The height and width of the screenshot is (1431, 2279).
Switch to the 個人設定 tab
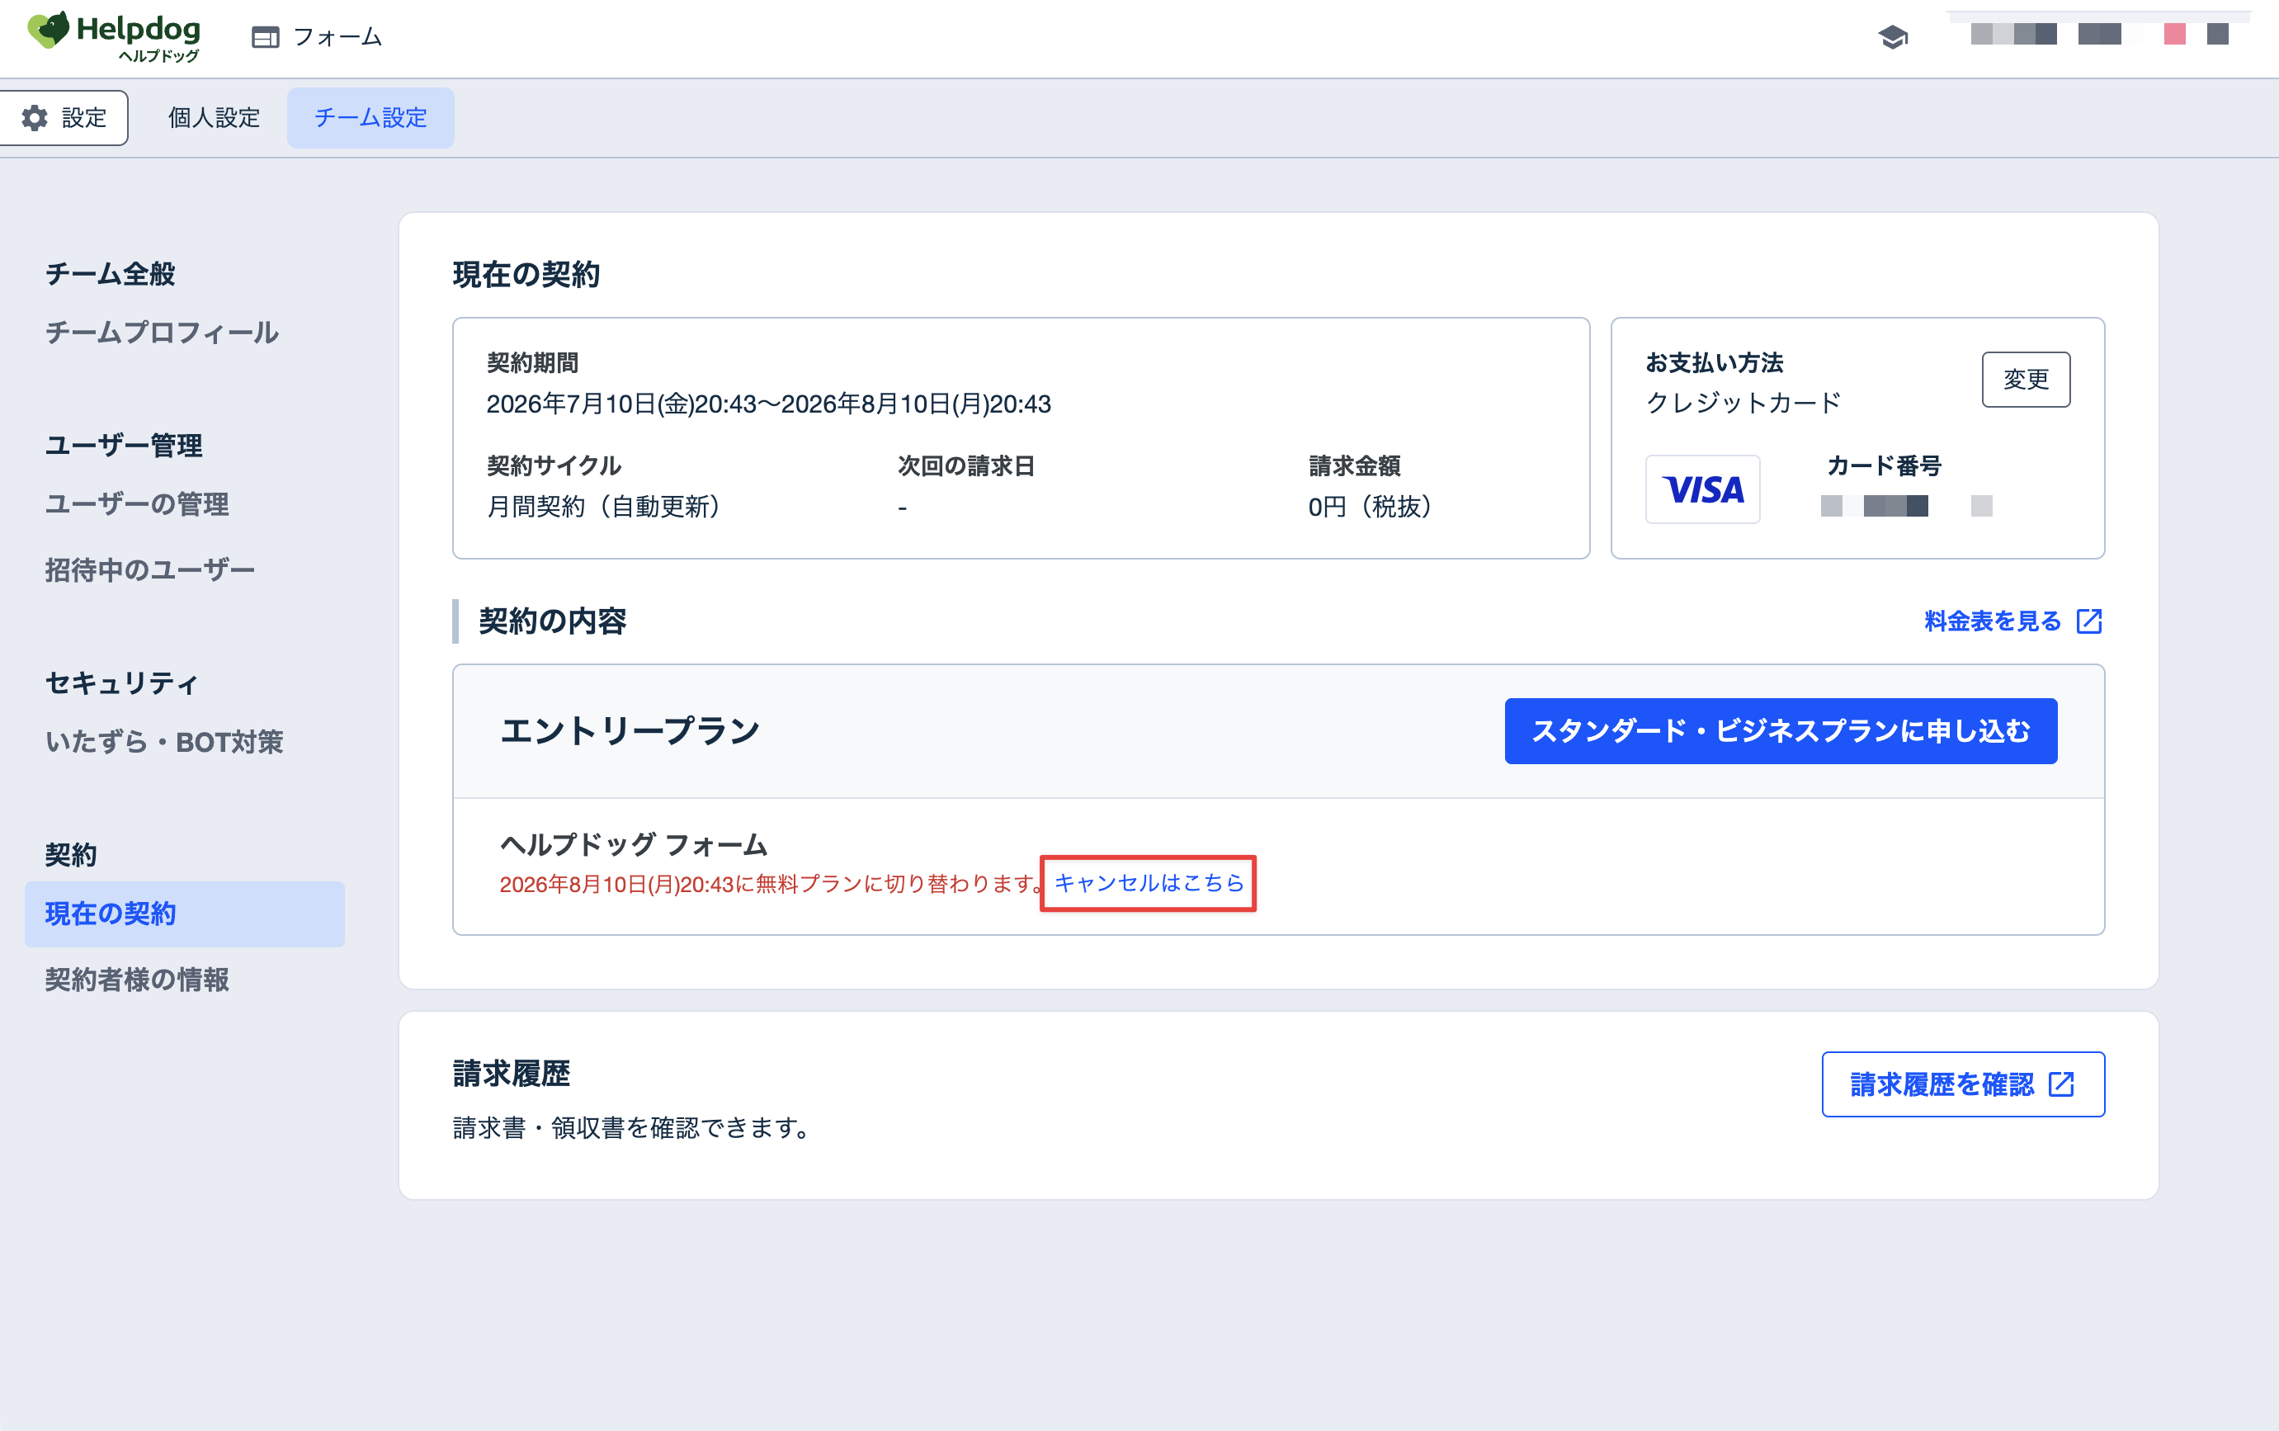[x=214, y=117]
